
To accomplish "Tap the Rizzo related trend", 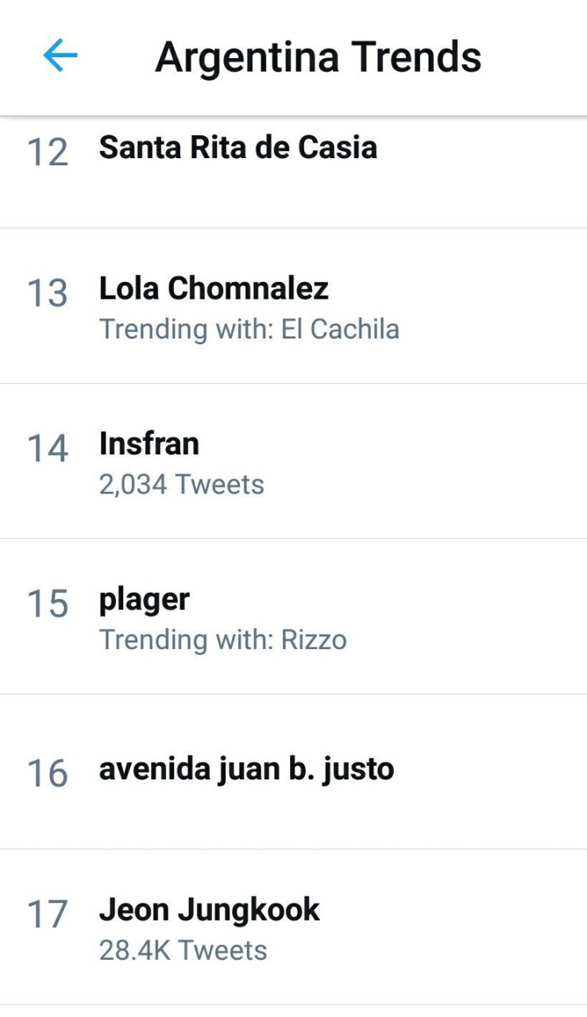I will point(314,640).
